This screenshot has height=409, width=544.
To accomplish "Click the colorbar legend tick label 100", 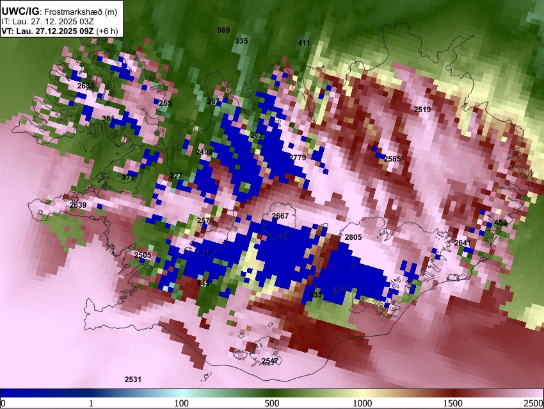I will click(x=182, y=403).
